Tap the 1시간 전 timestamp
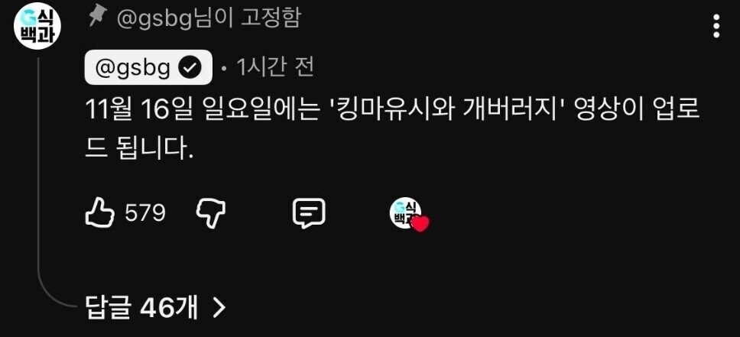This screenshot has width=740, height=337. point(274,69)
